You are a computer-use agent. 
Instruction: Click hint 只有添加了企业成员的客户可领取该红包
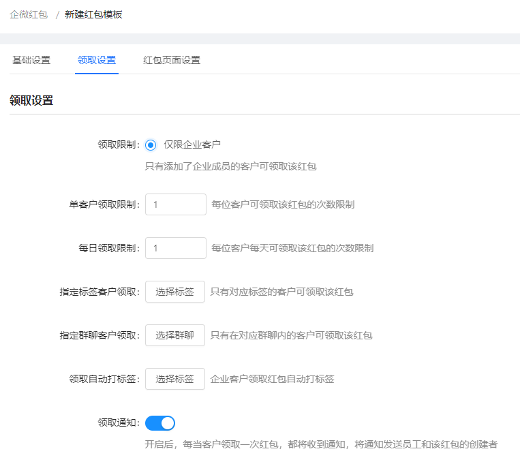(x=230, y=166)
